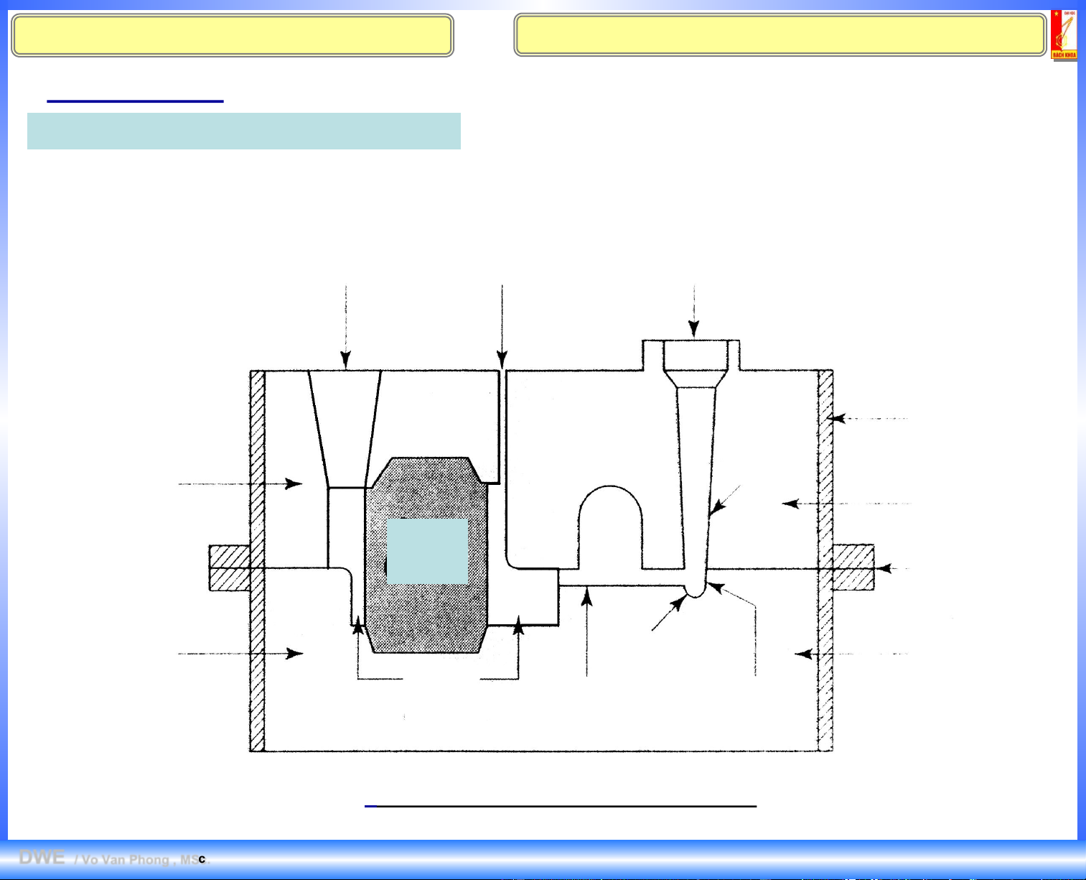Click the hatched left flange block
The image size is (1086, 880).
pos(229,568)
